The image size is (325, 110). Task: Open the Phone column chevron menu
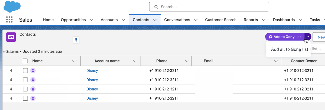click(x=187, y=61)
